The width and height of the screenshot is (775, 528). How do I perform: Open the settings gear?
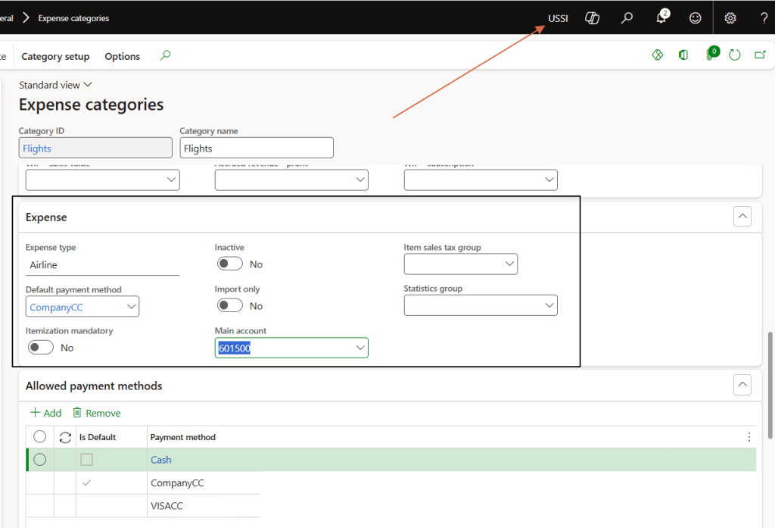(x=730, y=18)
